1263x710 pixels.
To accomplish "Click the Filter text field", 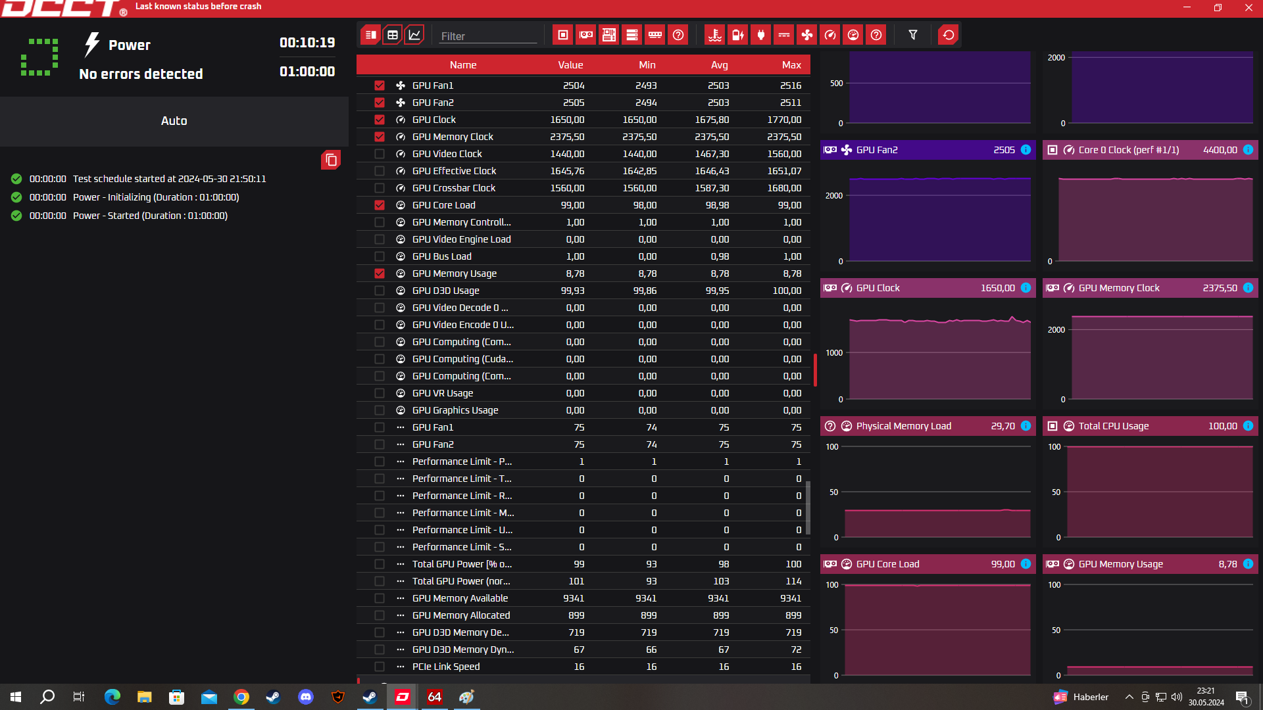I will coord(487,36).
